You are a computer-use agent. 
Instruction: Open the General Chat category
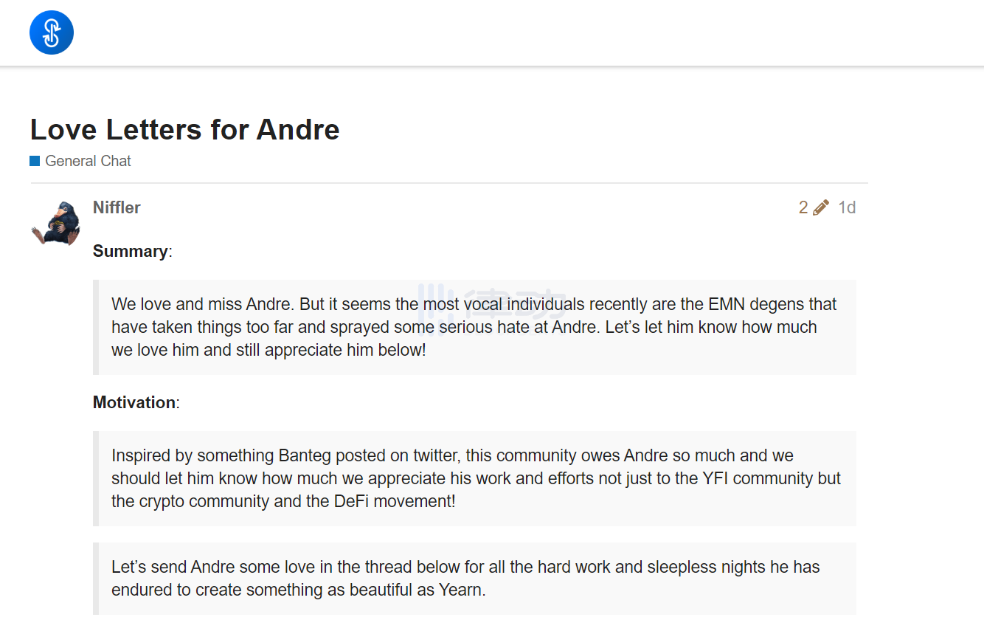[x=88, y=161]
